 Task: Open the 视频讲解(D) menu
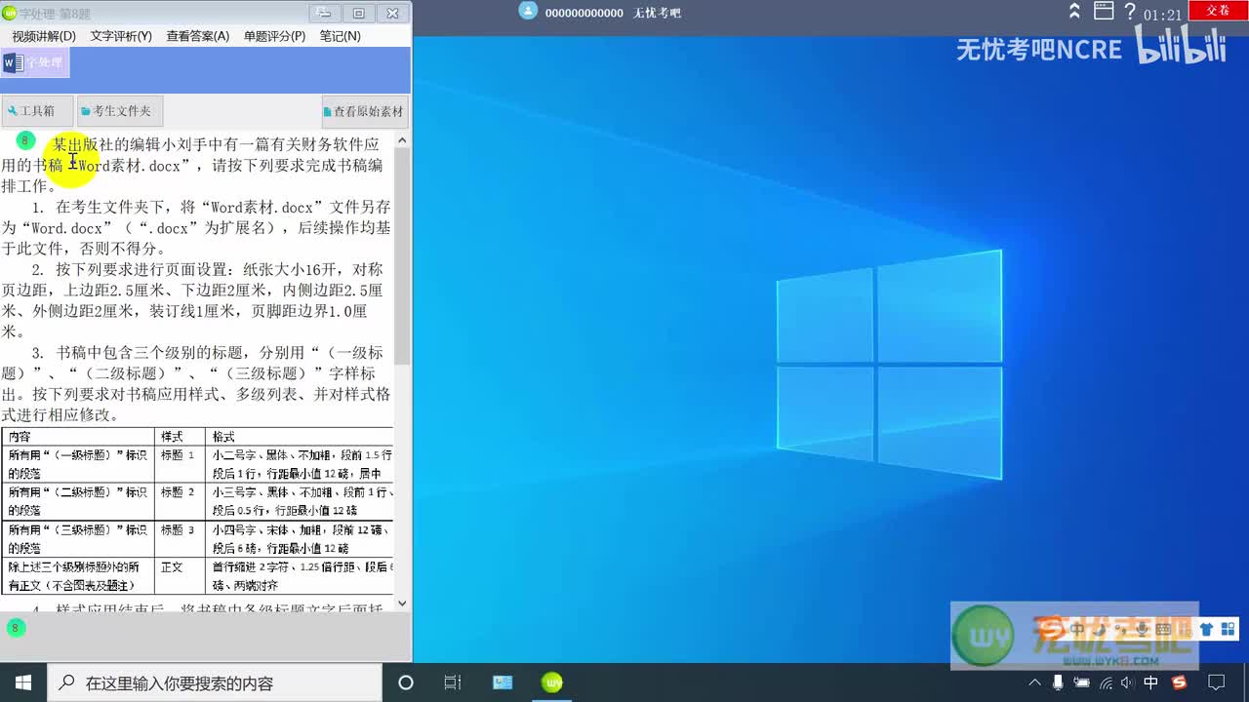[x=44, y=36]
